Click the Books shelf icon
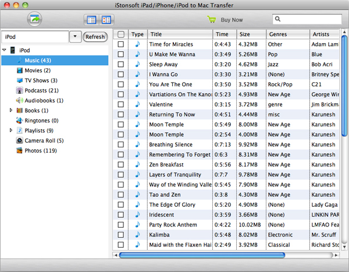This screenshot has width=349, height=272. point(20,110)
